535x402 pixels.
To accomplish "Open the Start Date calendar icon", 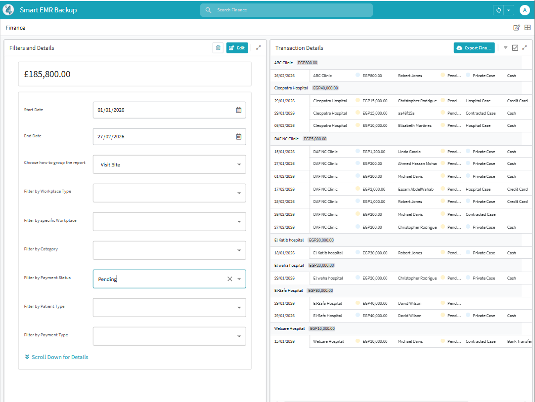I will pos(238,110).
